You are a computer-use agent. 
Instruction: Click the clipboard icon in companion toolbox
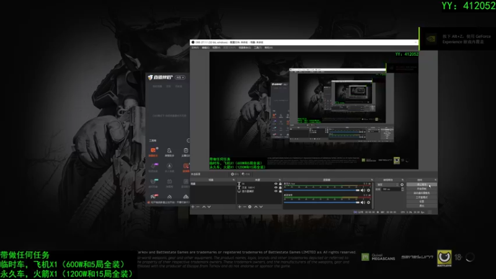click(186, 151)
